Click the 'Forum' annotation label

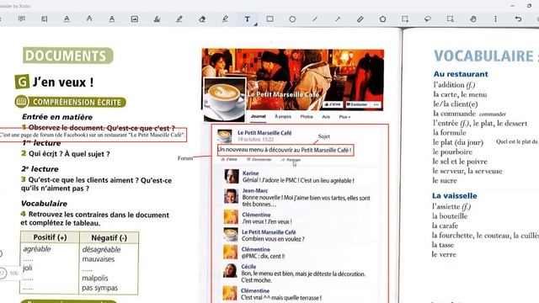tap(185, 158)
